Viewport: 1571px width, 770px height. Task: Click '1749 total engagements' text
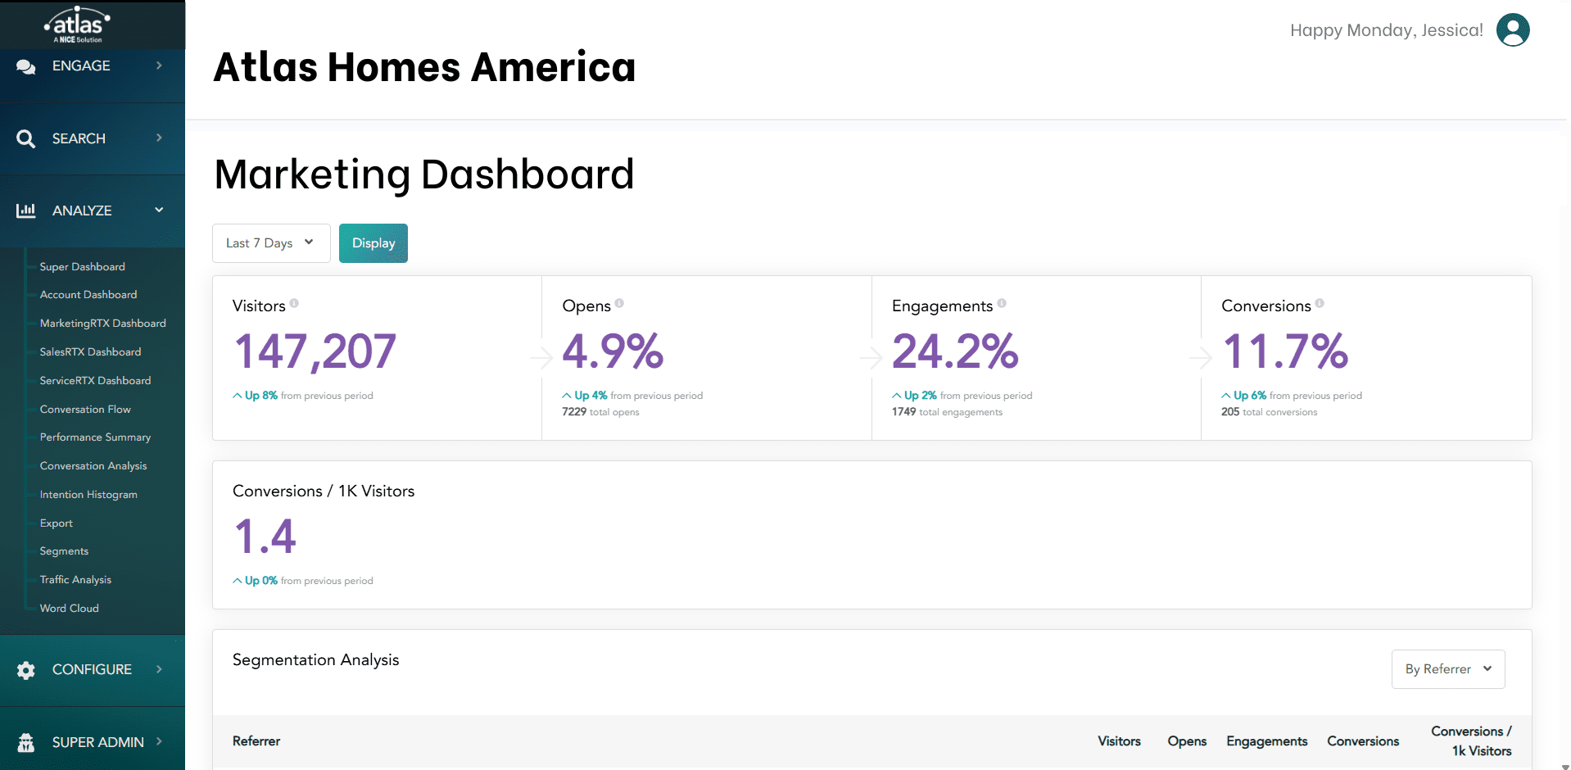947,412
